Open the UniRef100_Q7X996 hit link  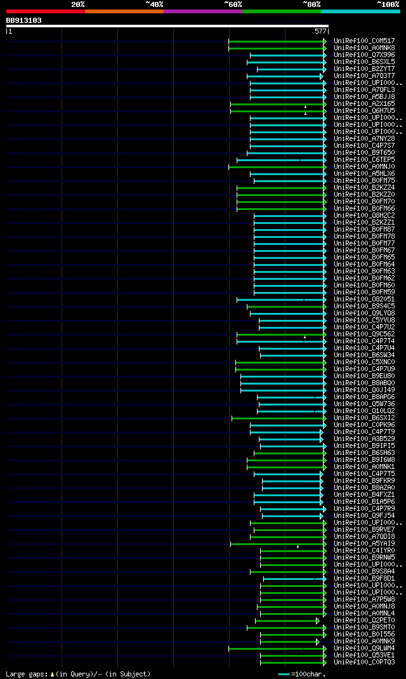tap(364, 55)
